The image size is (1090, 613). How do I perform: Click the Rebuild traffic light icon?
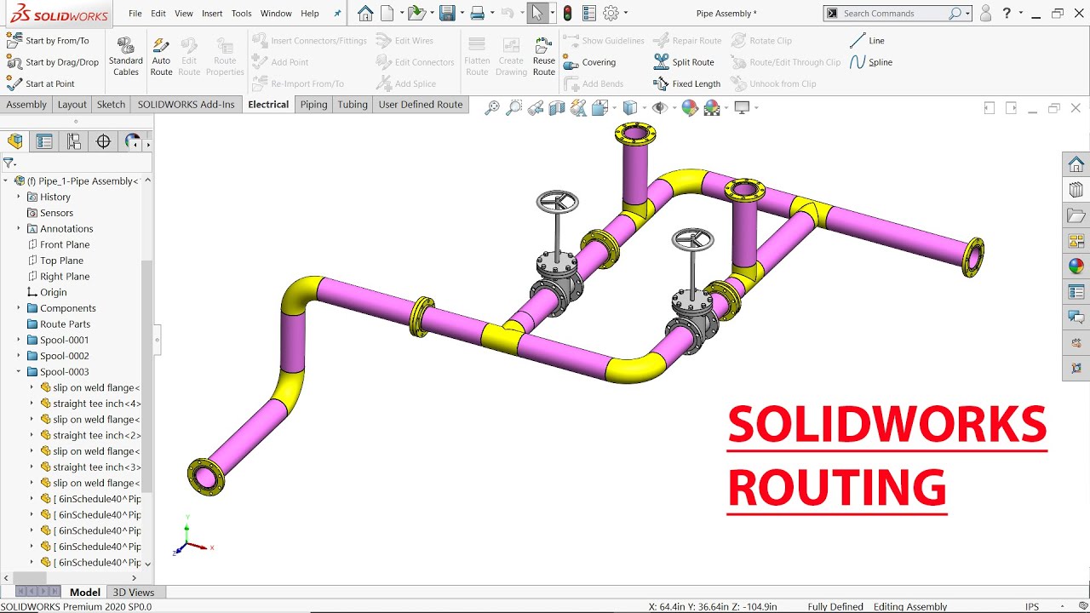567,13
